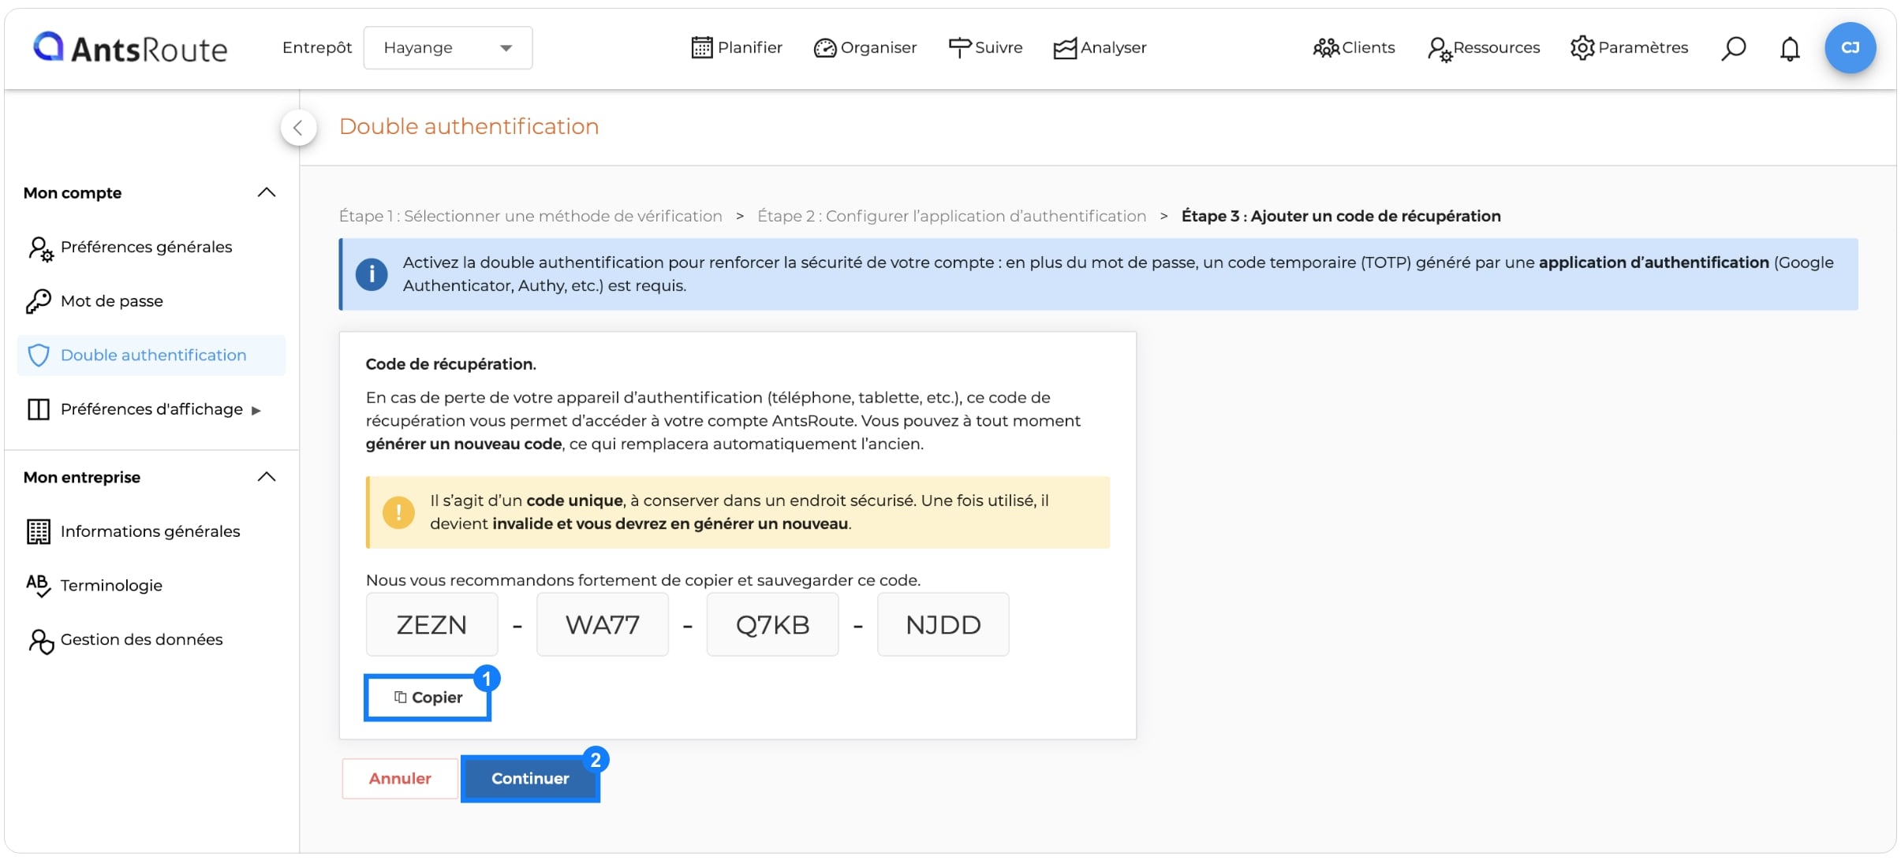Click the ZEZN code field
Viewport: 1901px width, 860px height.
[x=432, y=624]
